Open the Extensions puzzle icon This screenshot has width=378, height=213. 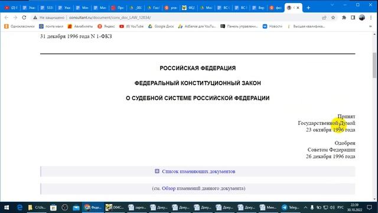pyautogui.click(x=344, y=17)
